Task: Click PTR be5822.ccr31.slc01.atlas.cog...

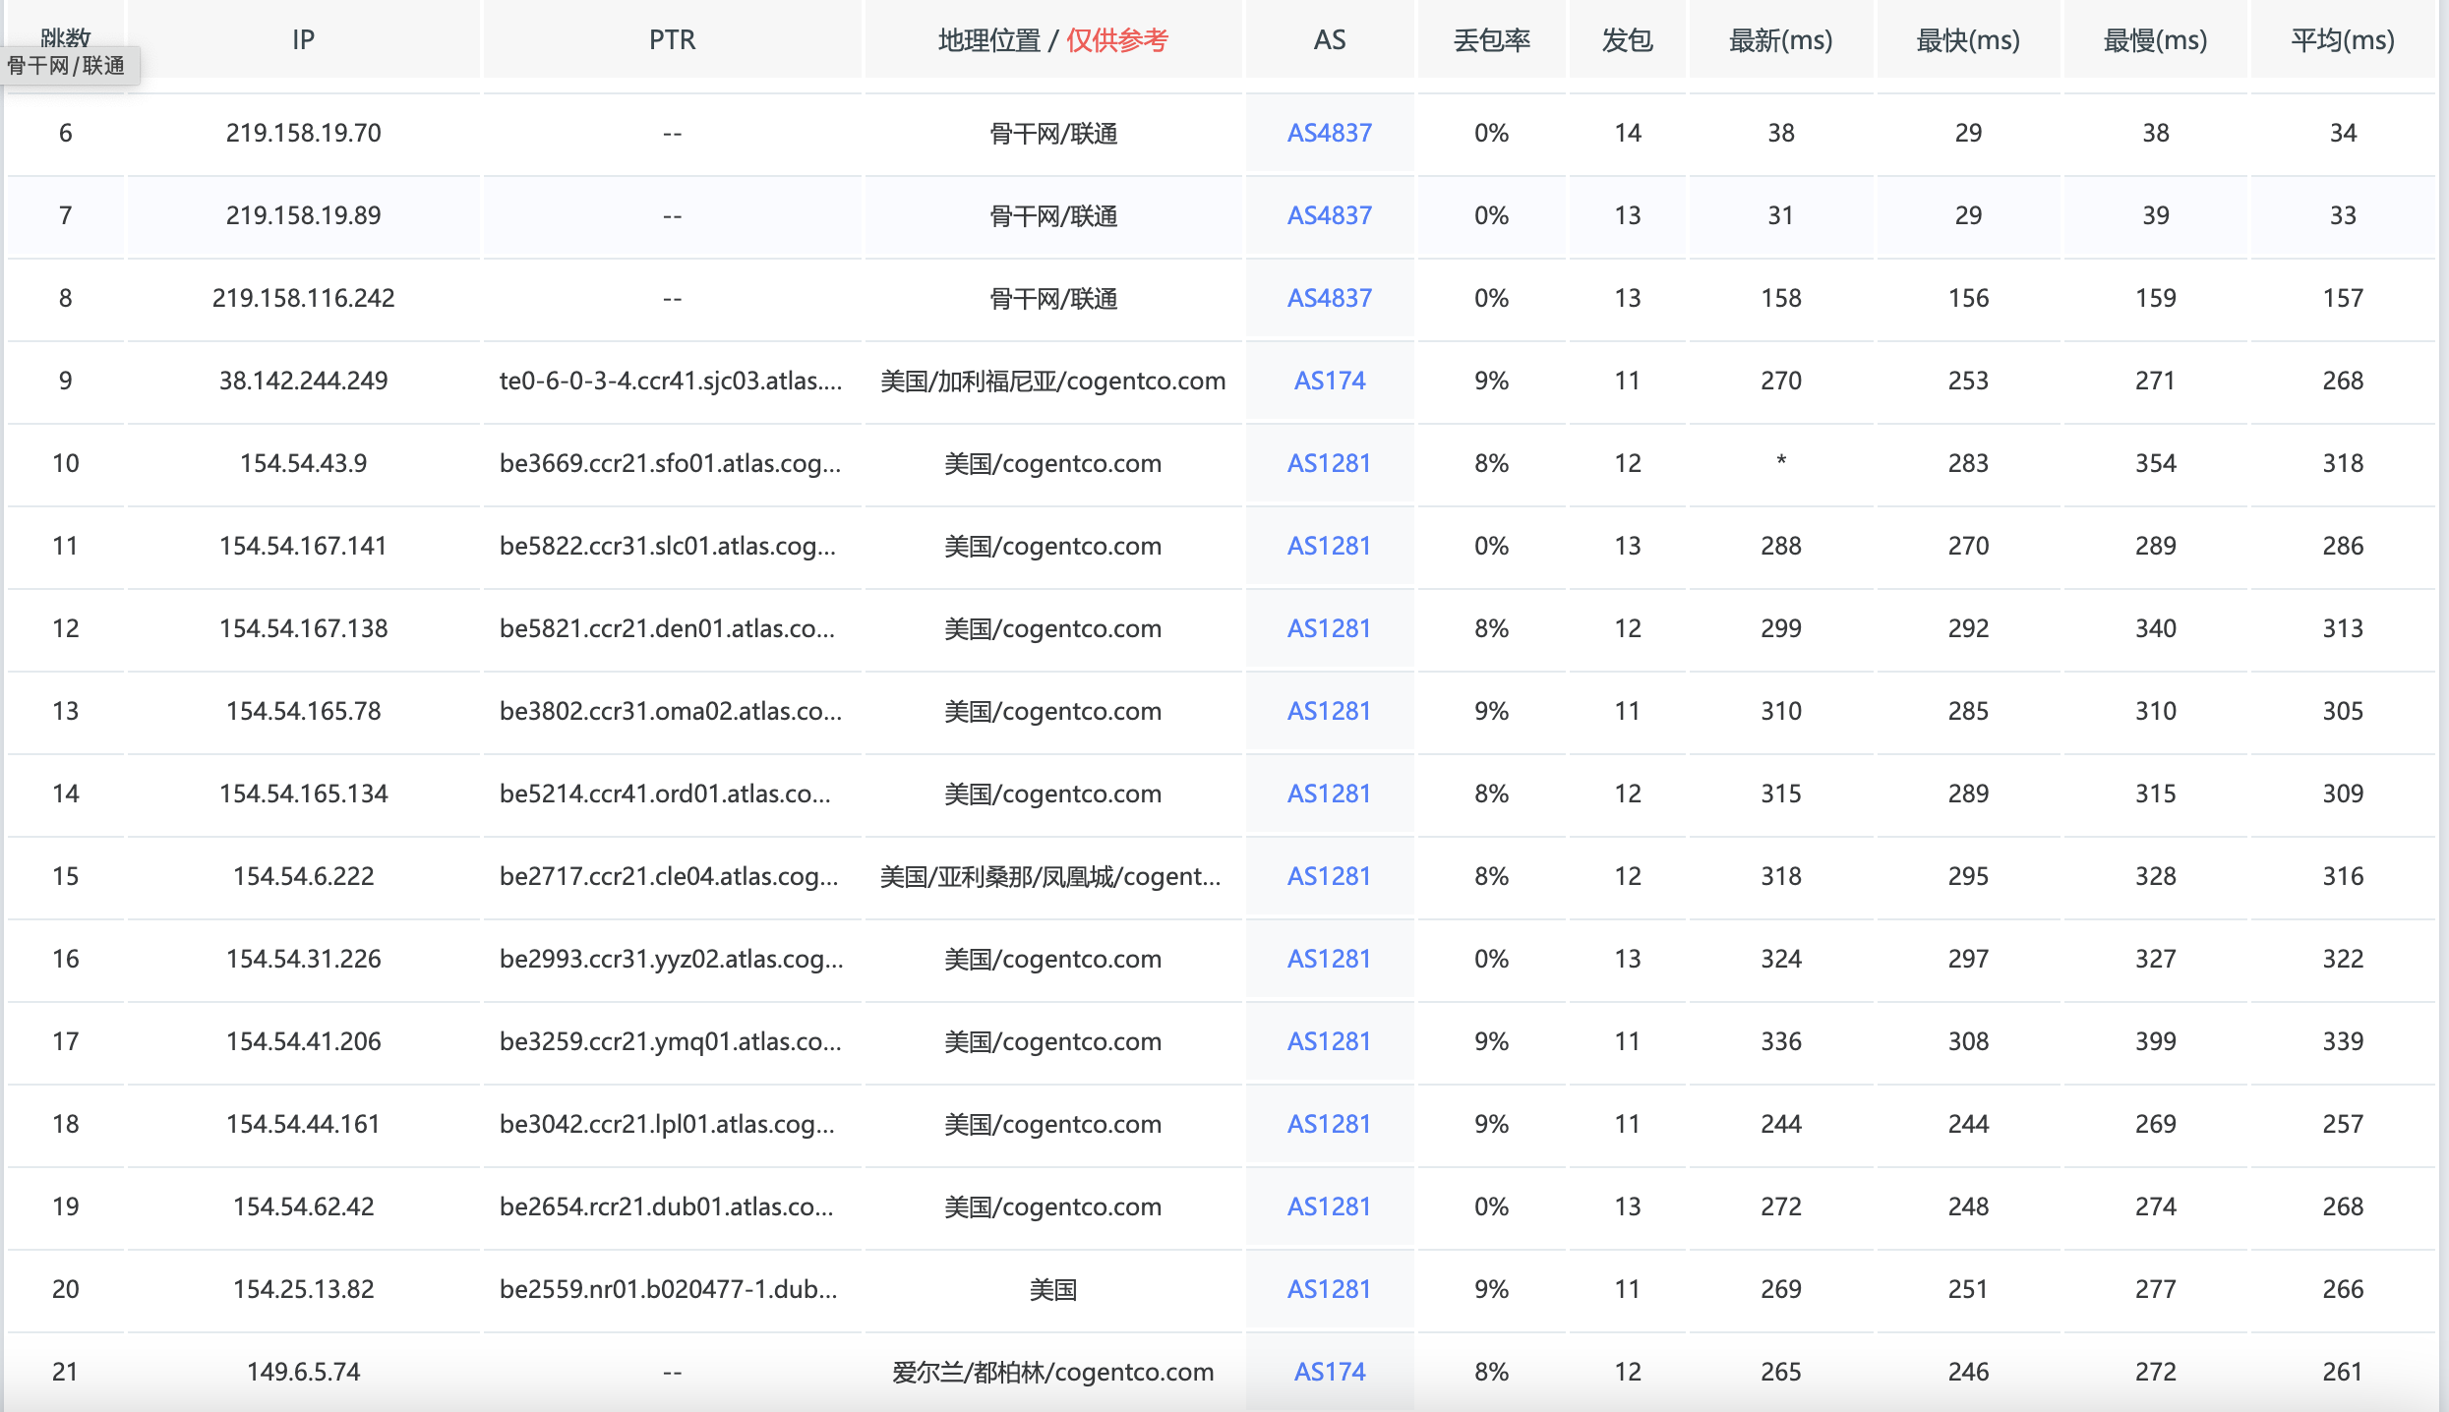Action: (x=668, y=546)
